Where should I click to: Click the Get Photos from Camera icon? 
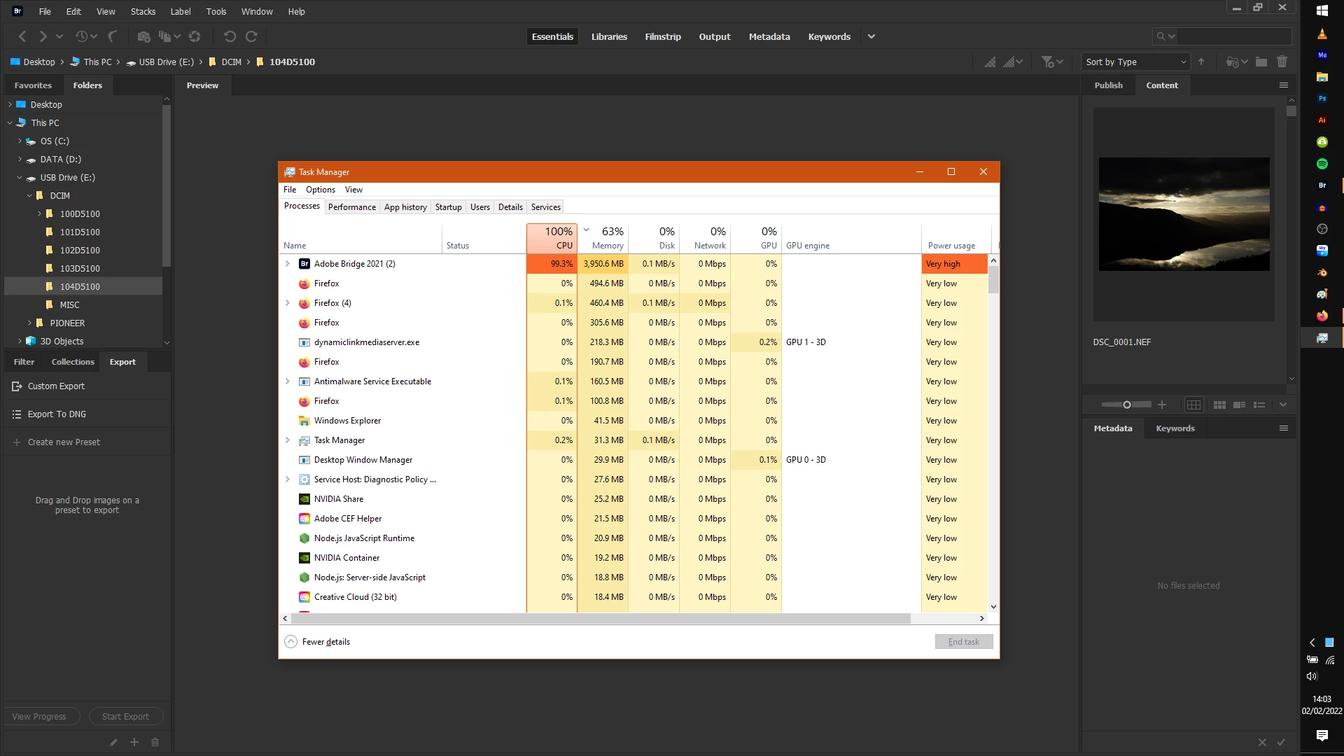coord(143,36)
